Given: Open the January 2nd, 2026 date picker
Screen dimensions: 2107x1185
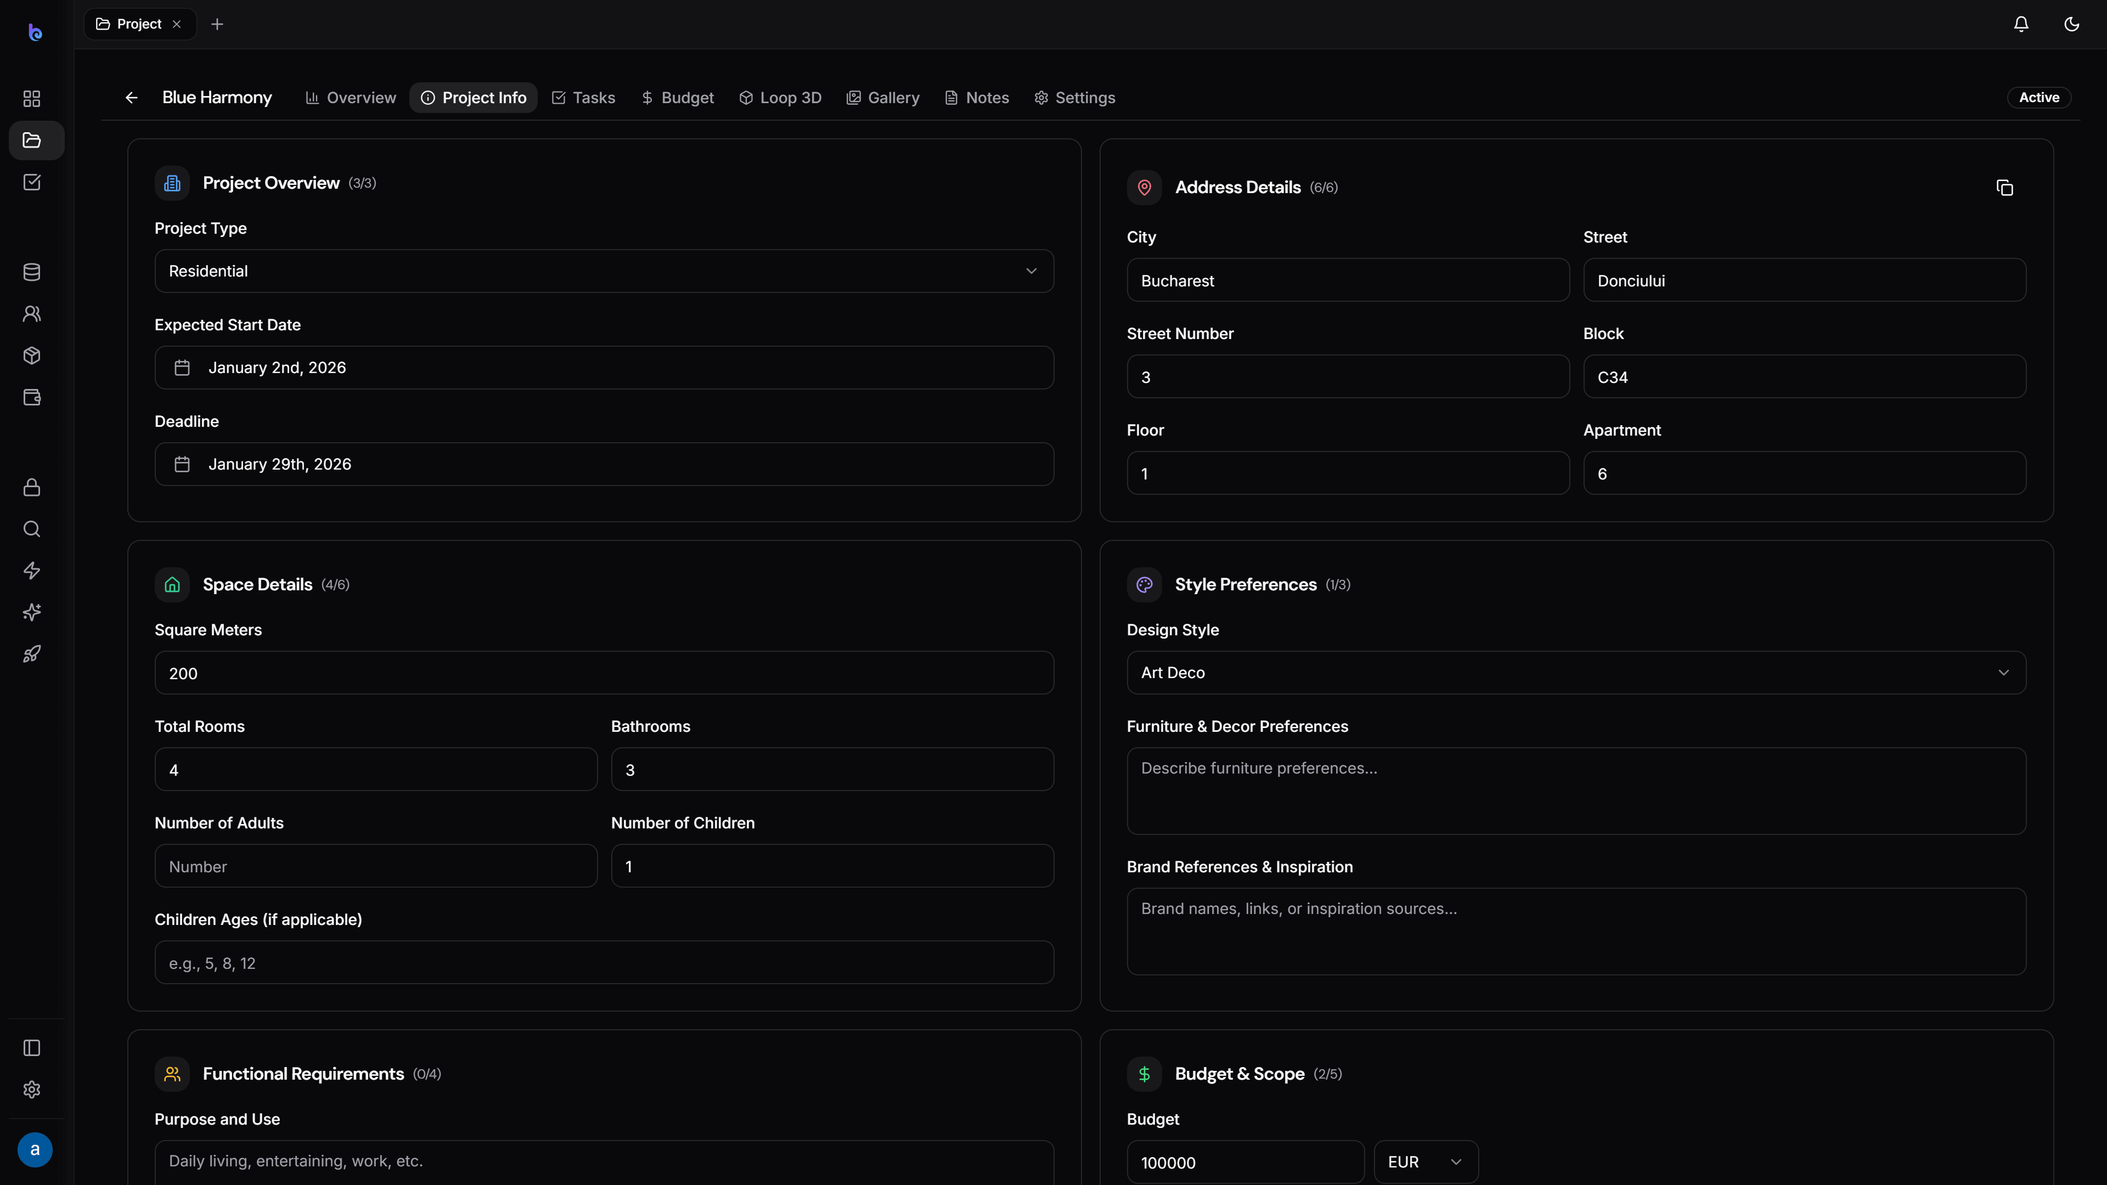Looking at the screenshot, I should coord(605,368).
